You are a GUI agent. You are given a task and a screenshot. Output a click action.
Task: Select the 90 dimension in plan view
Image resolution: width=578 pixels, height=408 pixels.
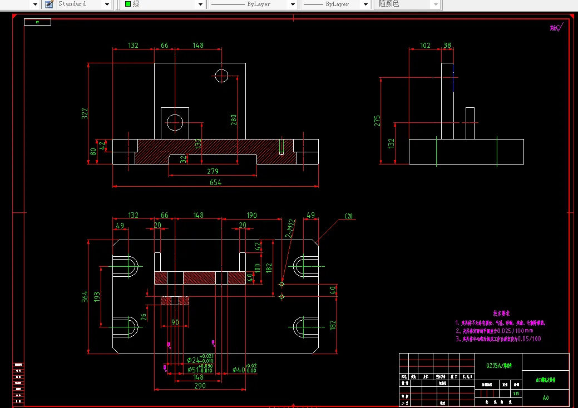tap(175, 322)
